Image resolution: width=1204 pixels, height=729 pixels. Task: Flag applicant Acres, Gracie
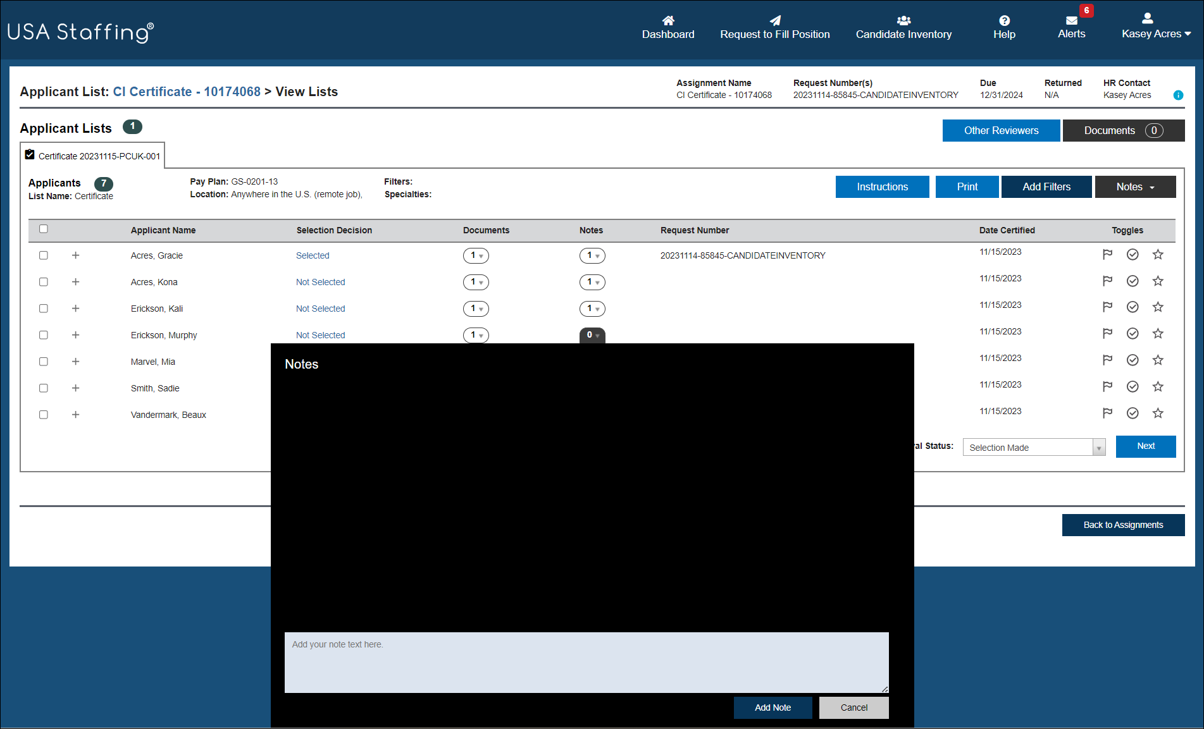coord(1107,254)
